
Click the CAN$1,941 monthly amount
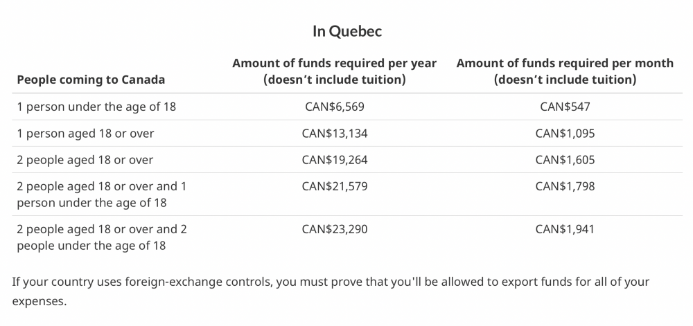click(x=565, y=229)
